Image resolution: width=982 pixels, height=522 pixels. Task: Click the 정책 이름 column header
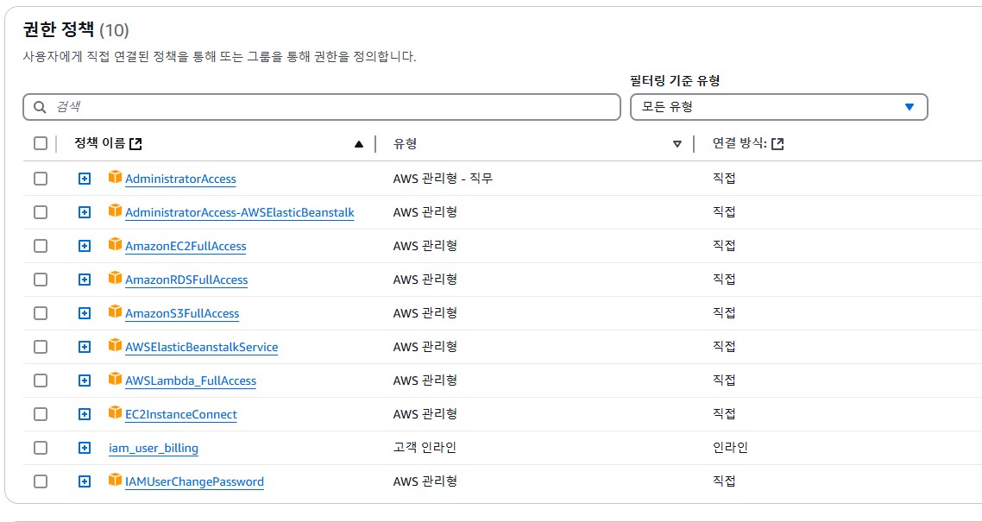coord(99,144)
